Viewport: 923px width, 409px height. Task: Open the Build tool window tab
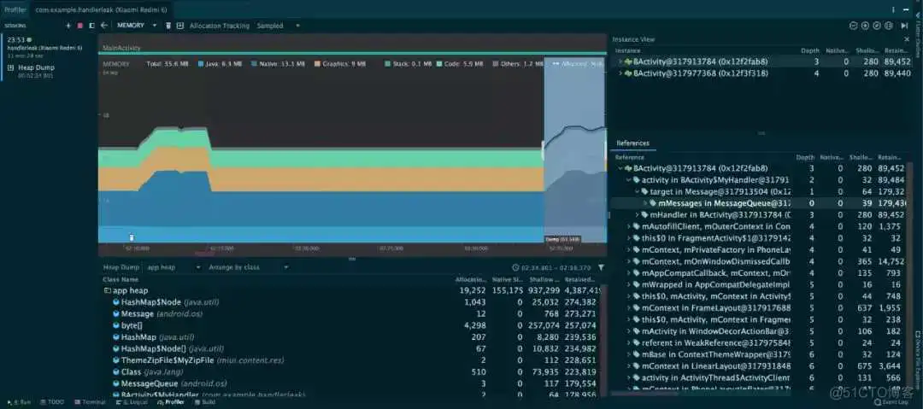tap(205, 402)
